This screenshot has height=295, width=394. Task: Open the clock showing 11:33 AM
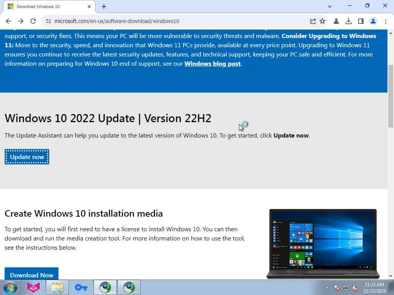374,288
